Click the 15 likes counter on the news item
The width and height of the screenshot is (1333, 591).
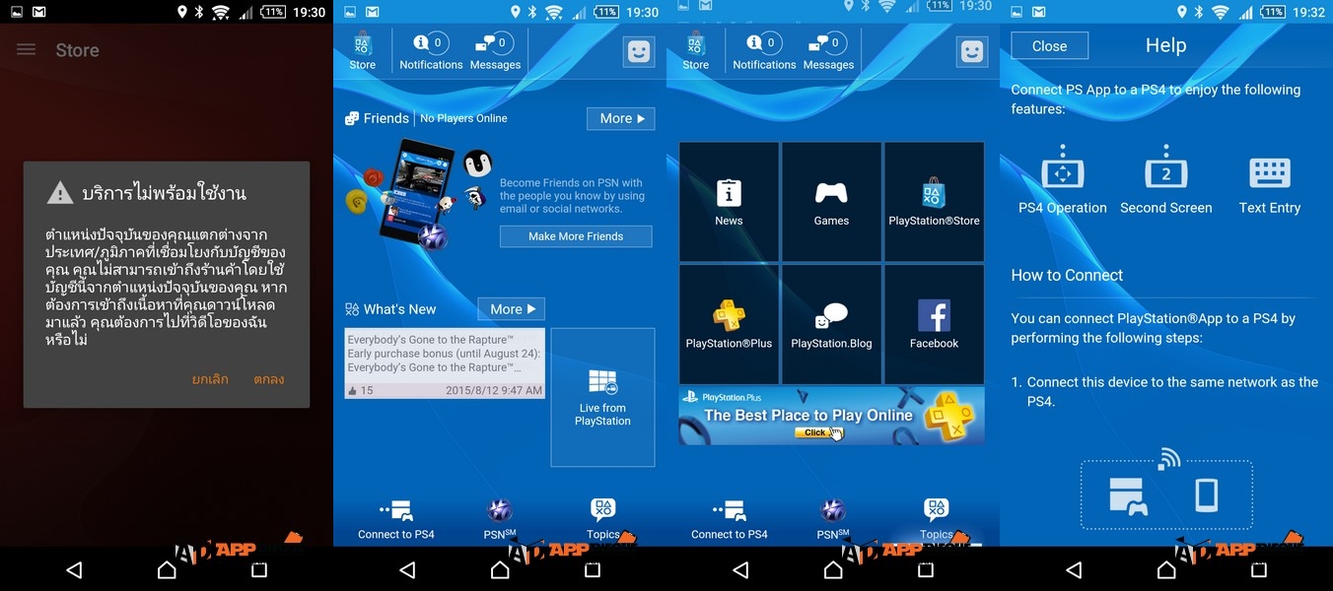pyautogui.click(x=360, y=391)
